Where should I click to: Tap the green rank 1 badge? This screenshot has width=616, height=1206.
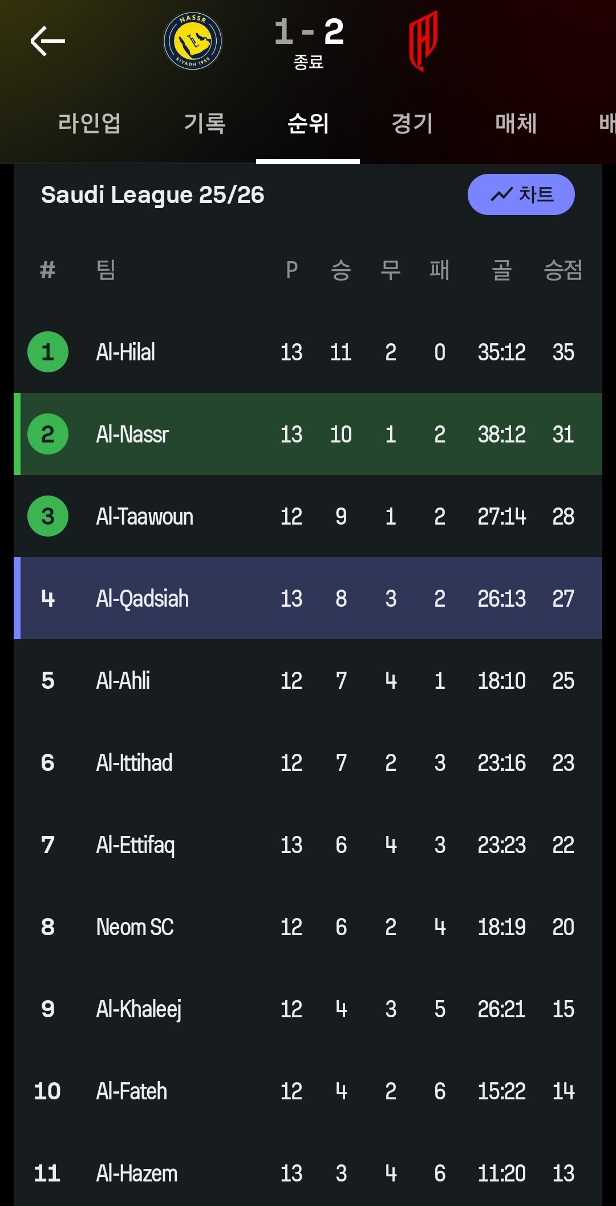click(x=48, y=352)
